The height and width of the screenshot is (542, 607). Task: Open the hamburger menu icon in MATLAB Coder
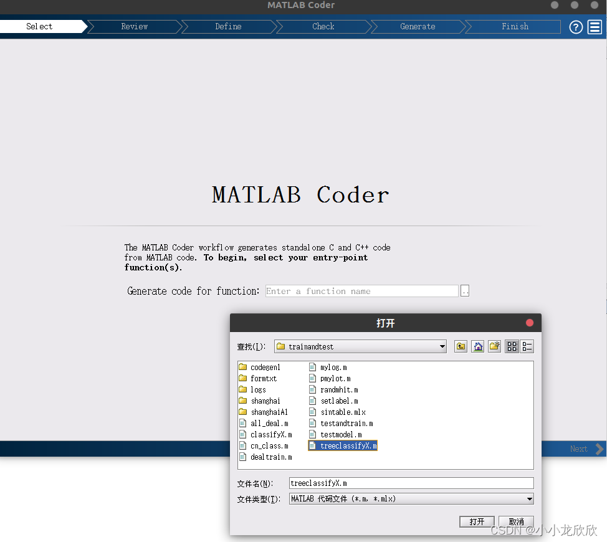click(595, 27)
